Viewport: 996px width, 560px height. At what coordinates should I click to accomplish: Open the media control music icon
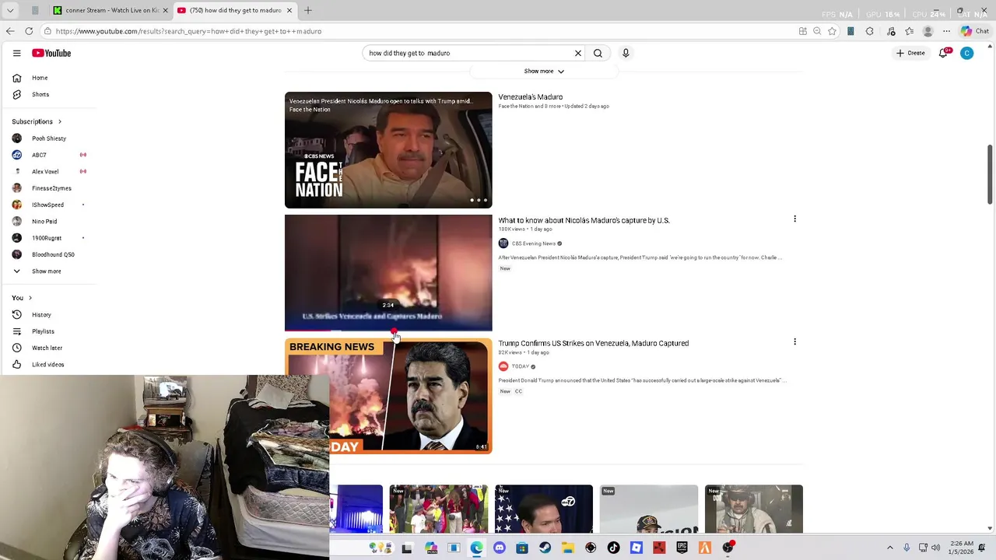coord(891,31)
